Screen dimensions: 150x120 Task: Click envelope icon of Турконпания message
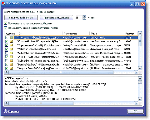[11, 45]
